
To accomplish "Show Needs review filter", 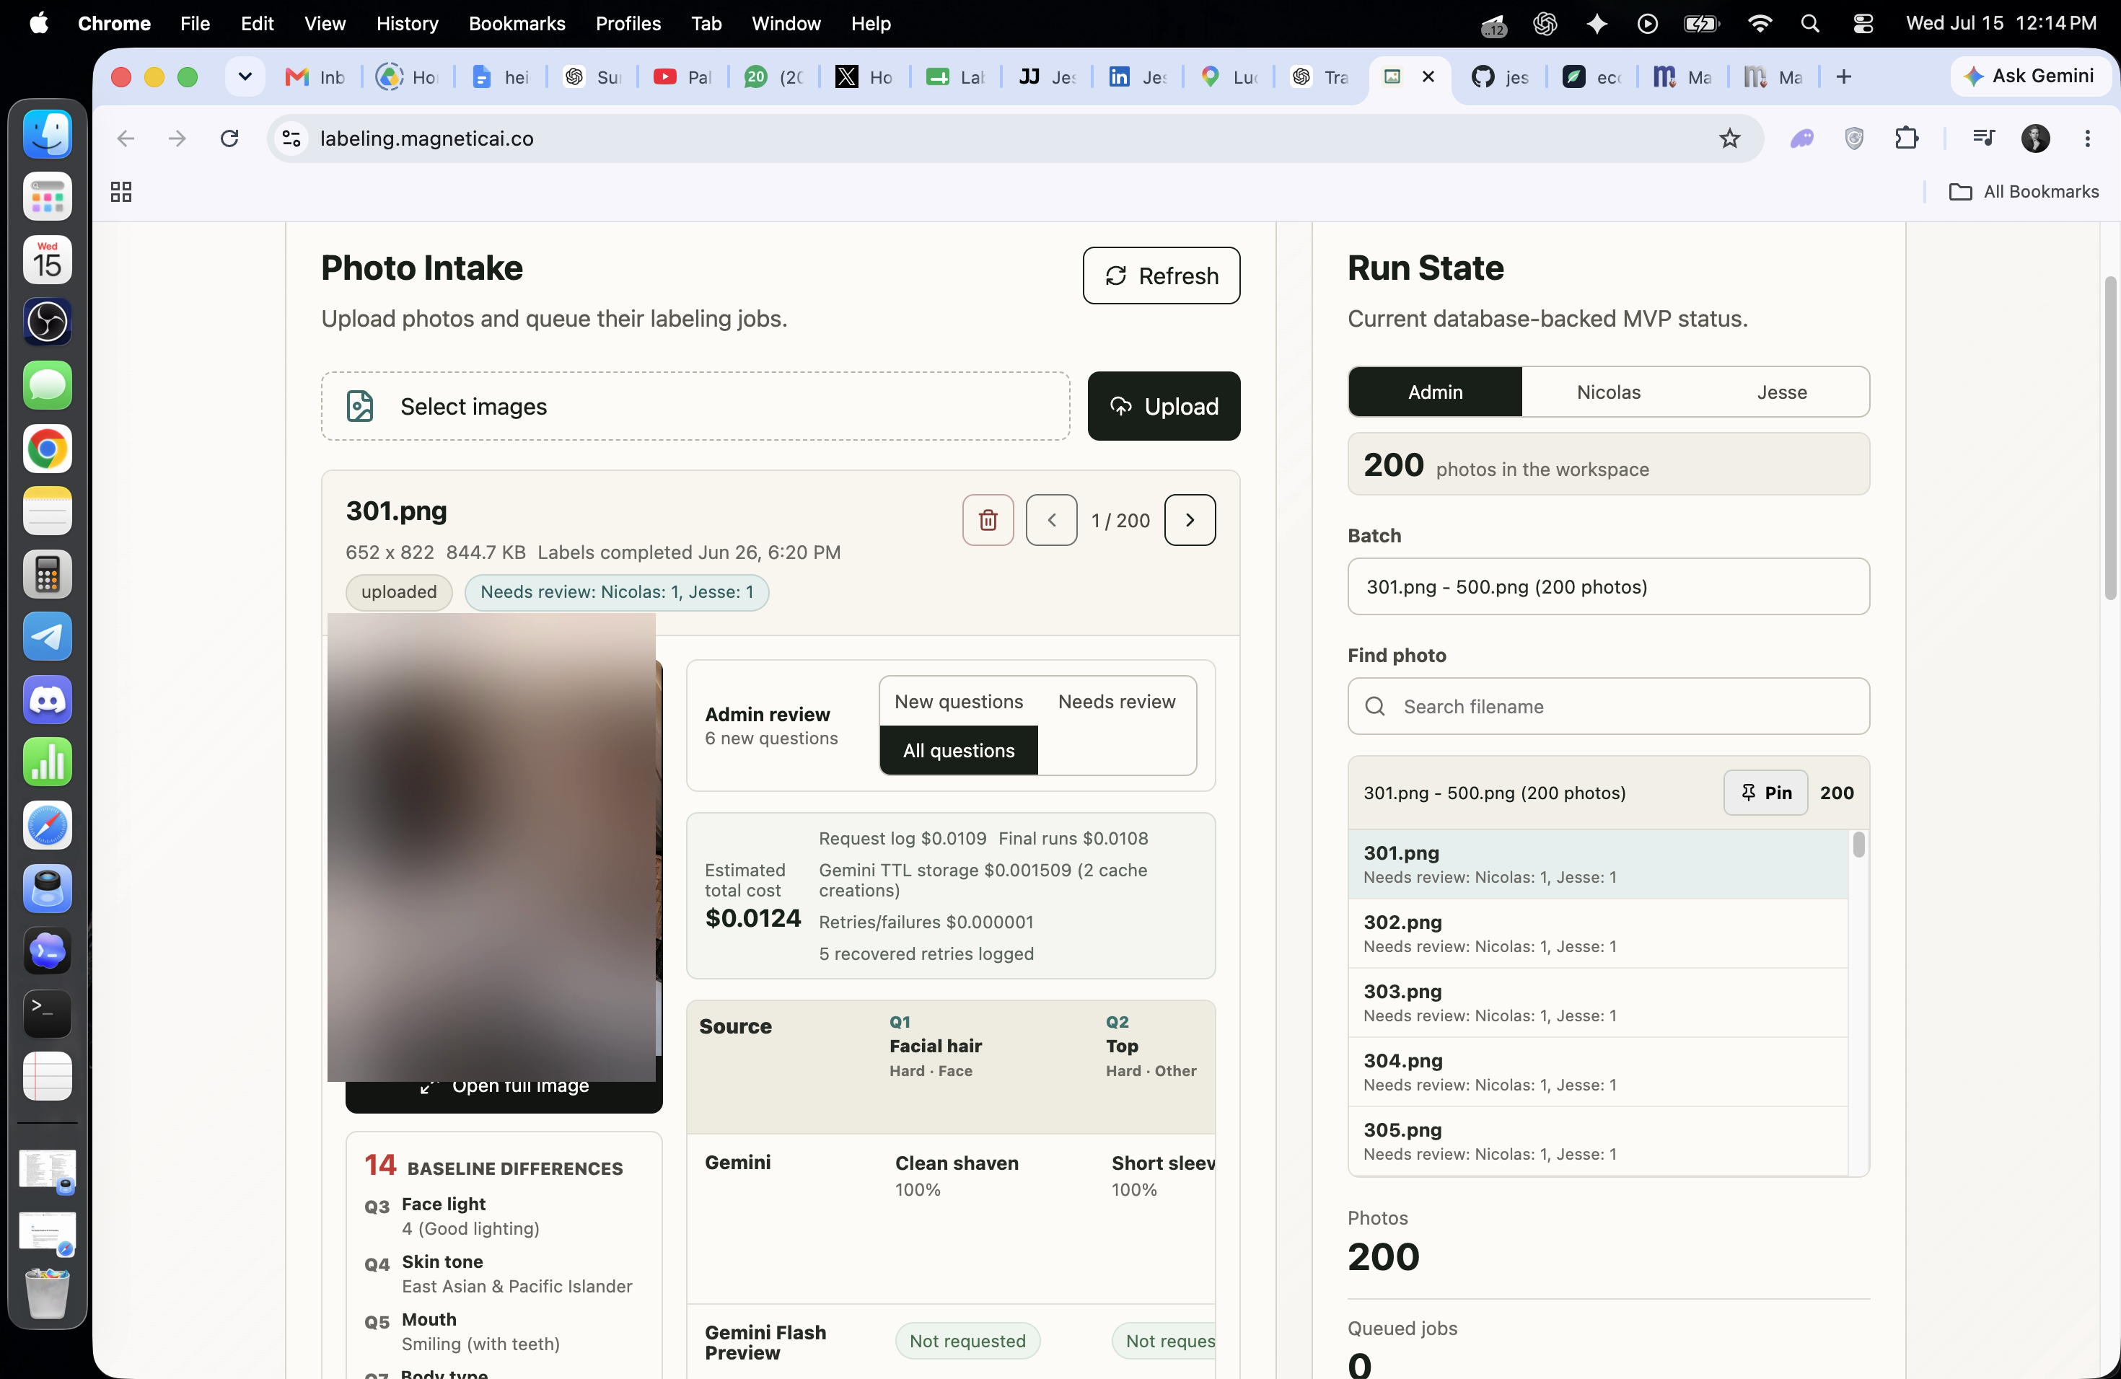I will tap(1117, 702).
